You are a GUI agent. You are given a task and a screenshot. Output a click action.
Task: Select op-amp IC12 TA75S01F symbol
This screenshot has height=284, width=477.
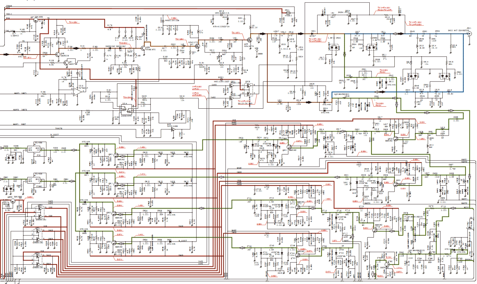tap(78, 92)
